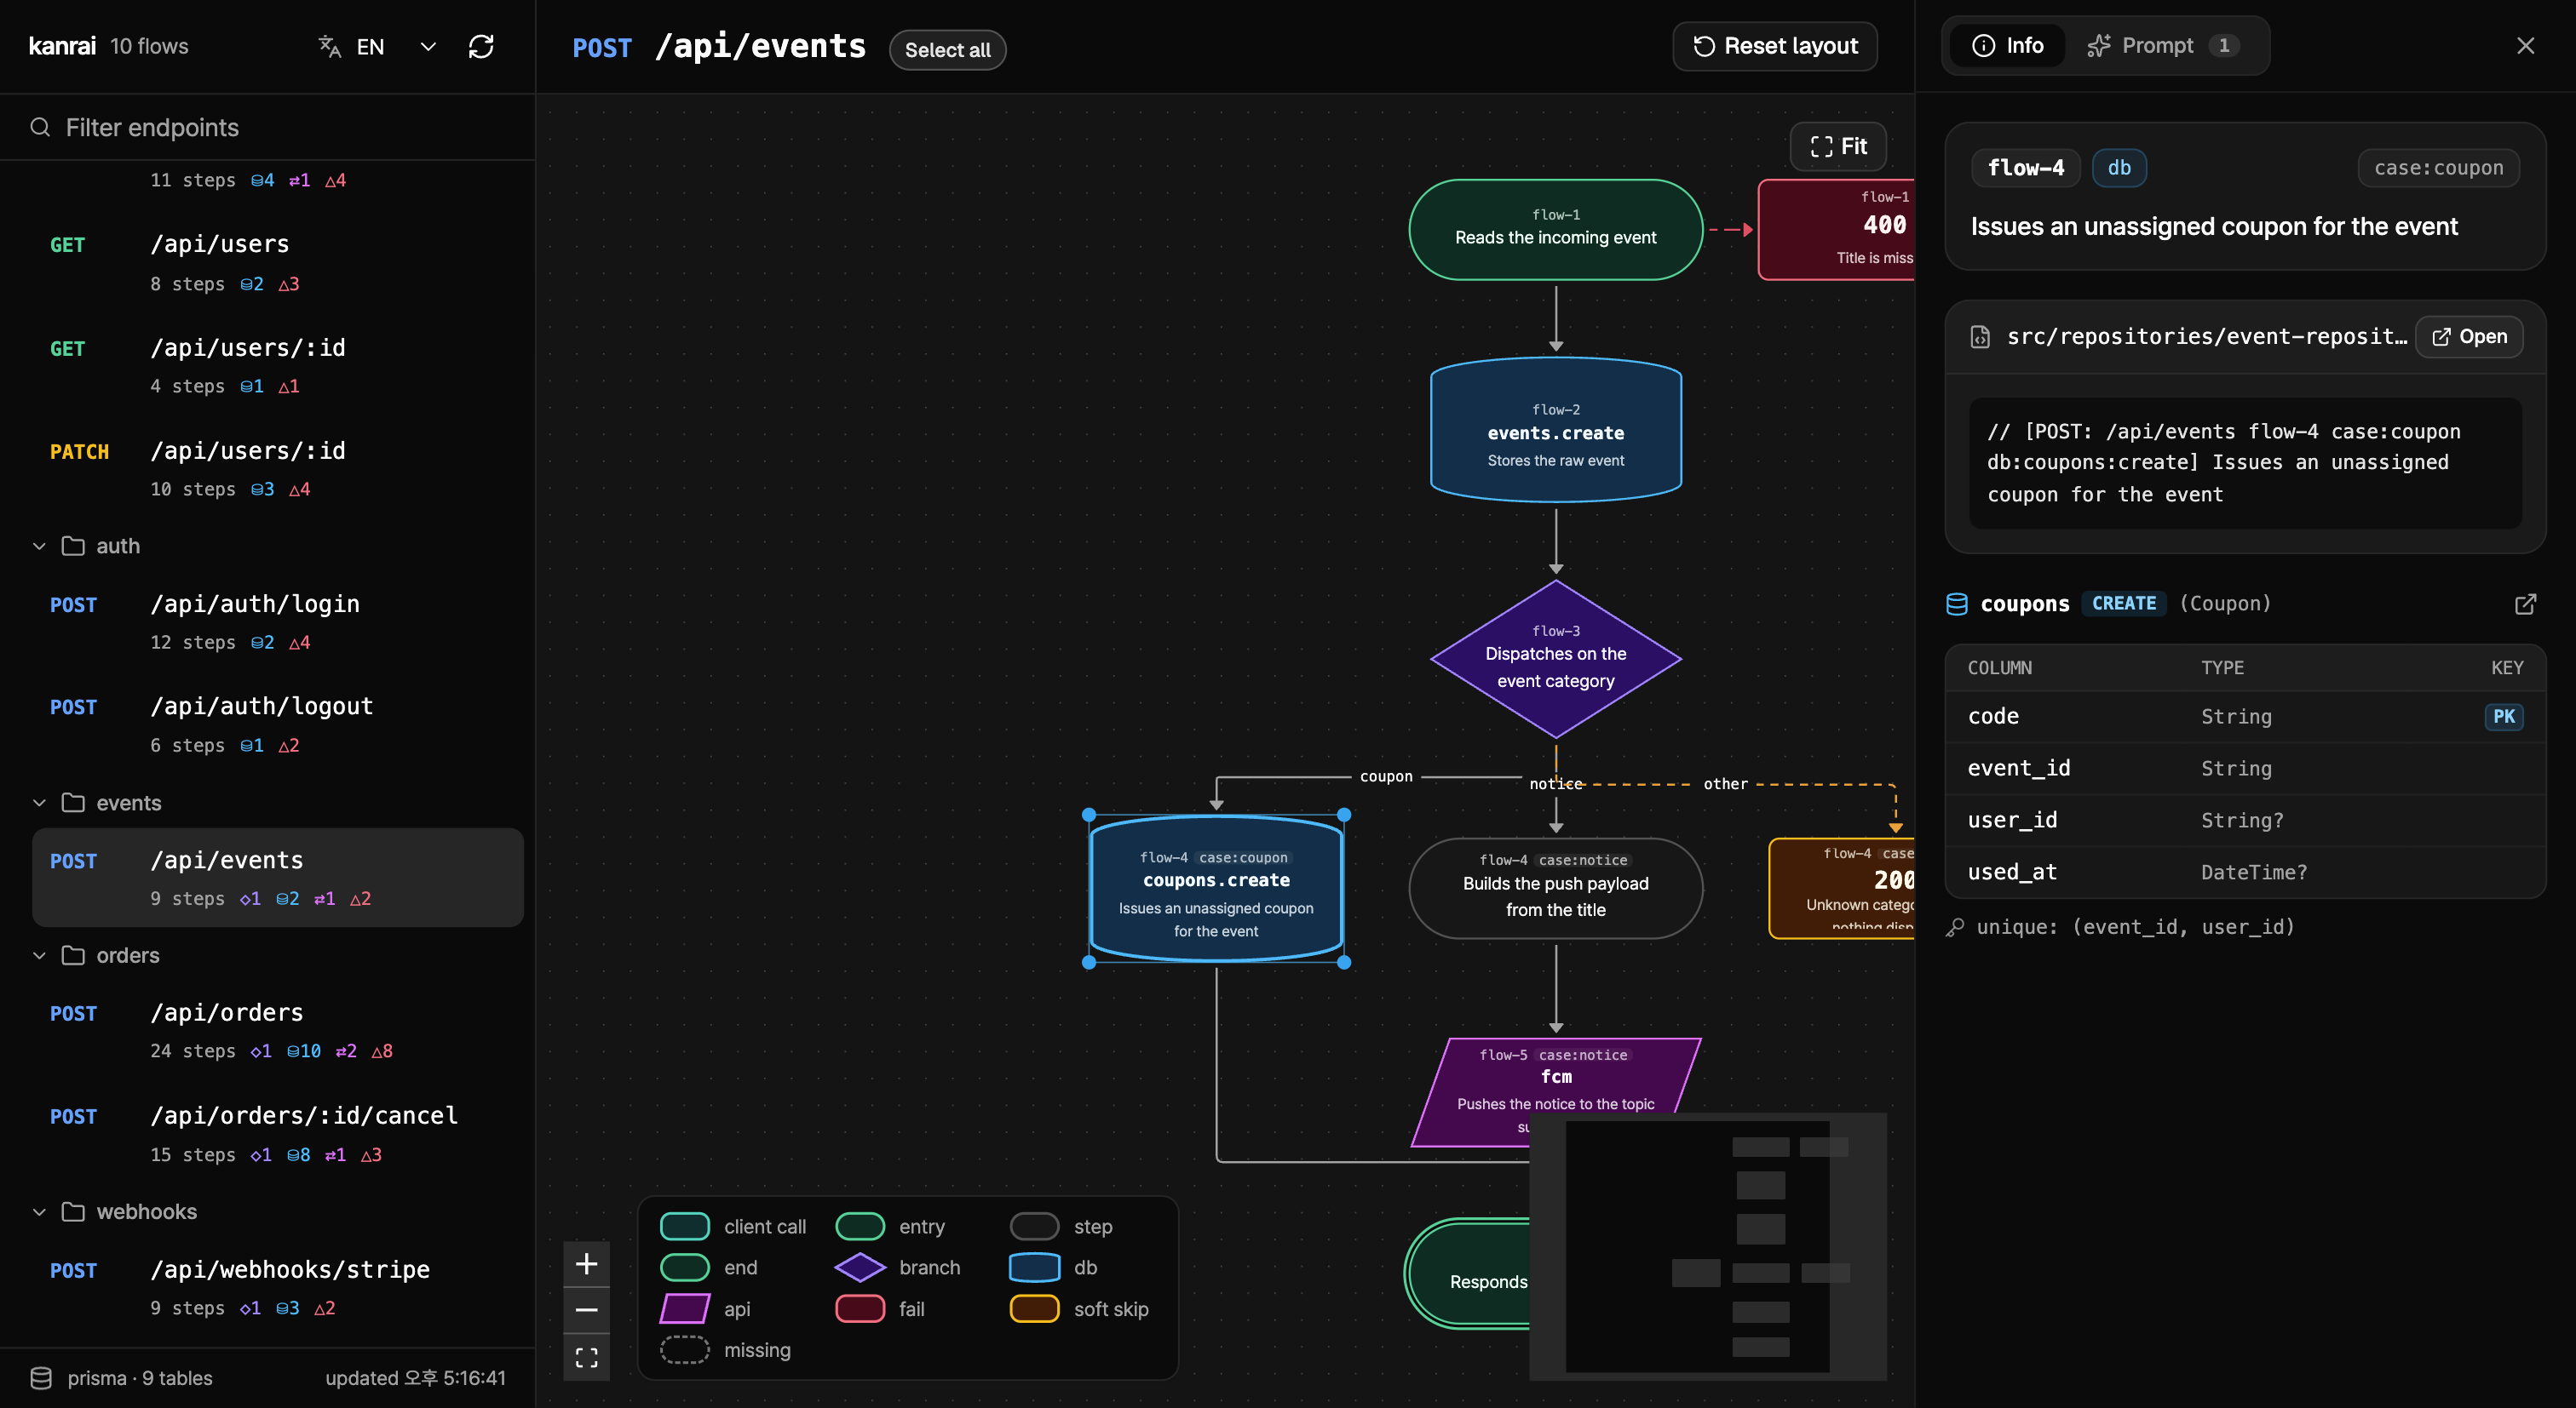This screenshot has width=2576, height=1408.
Task: Click the used_at column row
Action: click(x=2245, y=873)
